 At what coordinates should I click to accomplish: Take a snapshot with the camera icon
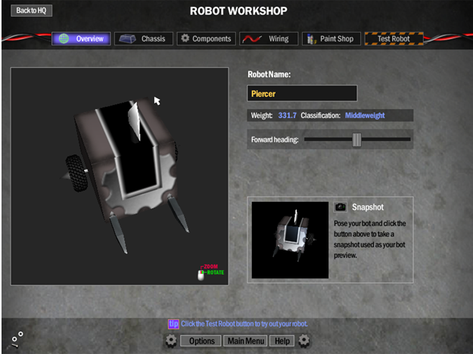(341, 206)
